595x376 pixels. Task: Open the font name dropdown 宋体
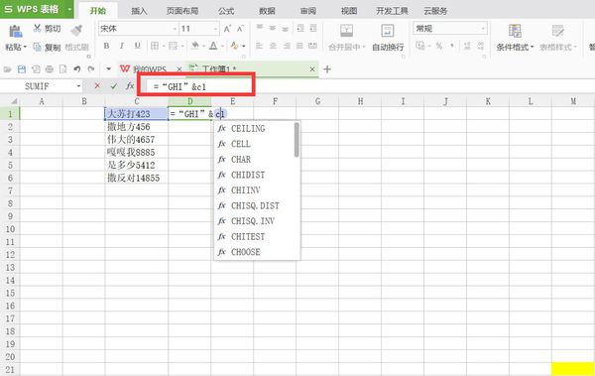(175, 29)
